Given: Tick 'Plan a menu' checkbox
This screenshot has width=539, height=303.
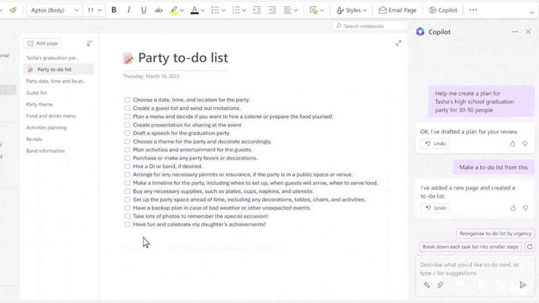Looking at the screenshot, I should point(127,117).
